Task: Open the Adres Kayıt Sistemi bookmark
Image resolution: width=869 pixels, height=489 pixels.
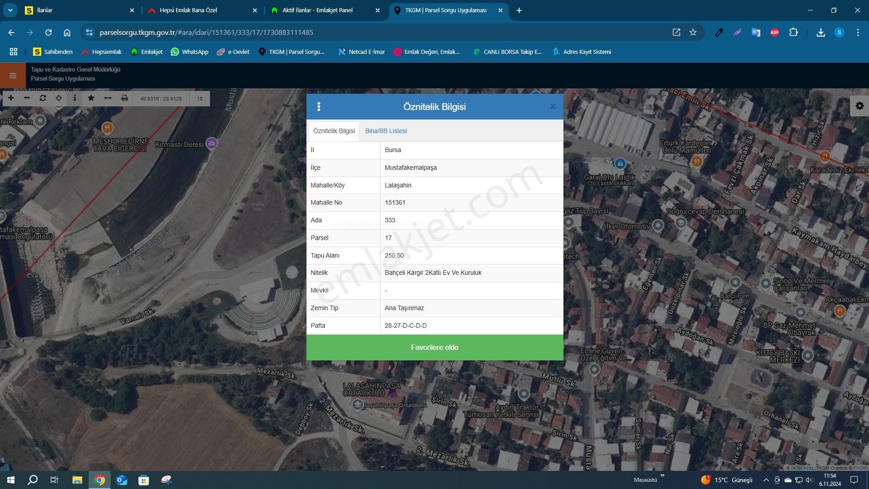Action: coord(582,52)
